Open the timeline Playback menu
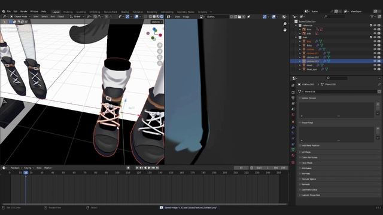This screenshot has width=383, height=215. (16, 168)
